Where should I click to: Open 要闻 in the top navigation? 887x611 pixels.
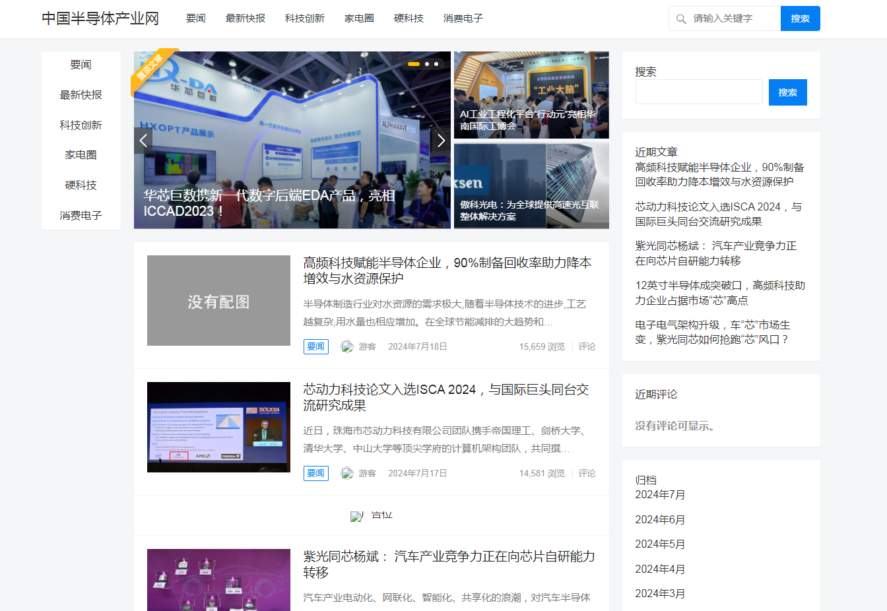click(x=196, y=18)
